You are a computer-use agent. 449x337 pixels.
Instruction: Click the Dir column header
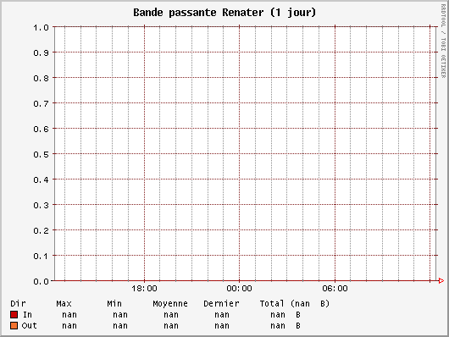tap(18, 303)
